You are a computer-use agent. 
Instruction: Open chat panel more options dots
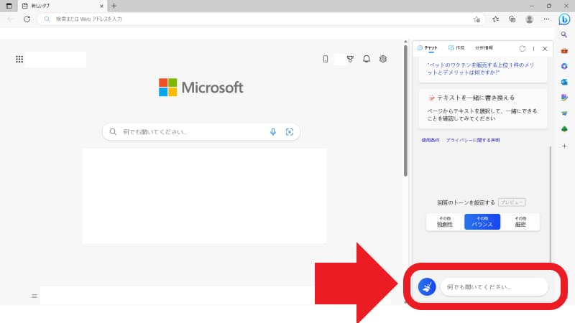(533, 48)
